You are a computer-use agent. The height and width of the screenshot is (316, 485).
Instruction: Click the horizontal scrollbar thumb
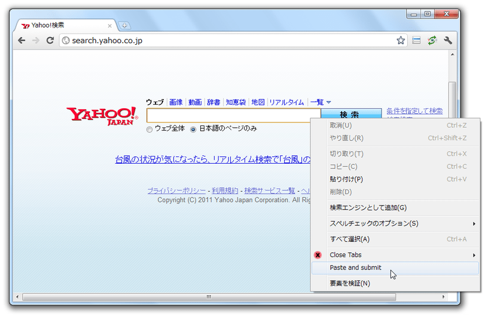pos(209,297)
